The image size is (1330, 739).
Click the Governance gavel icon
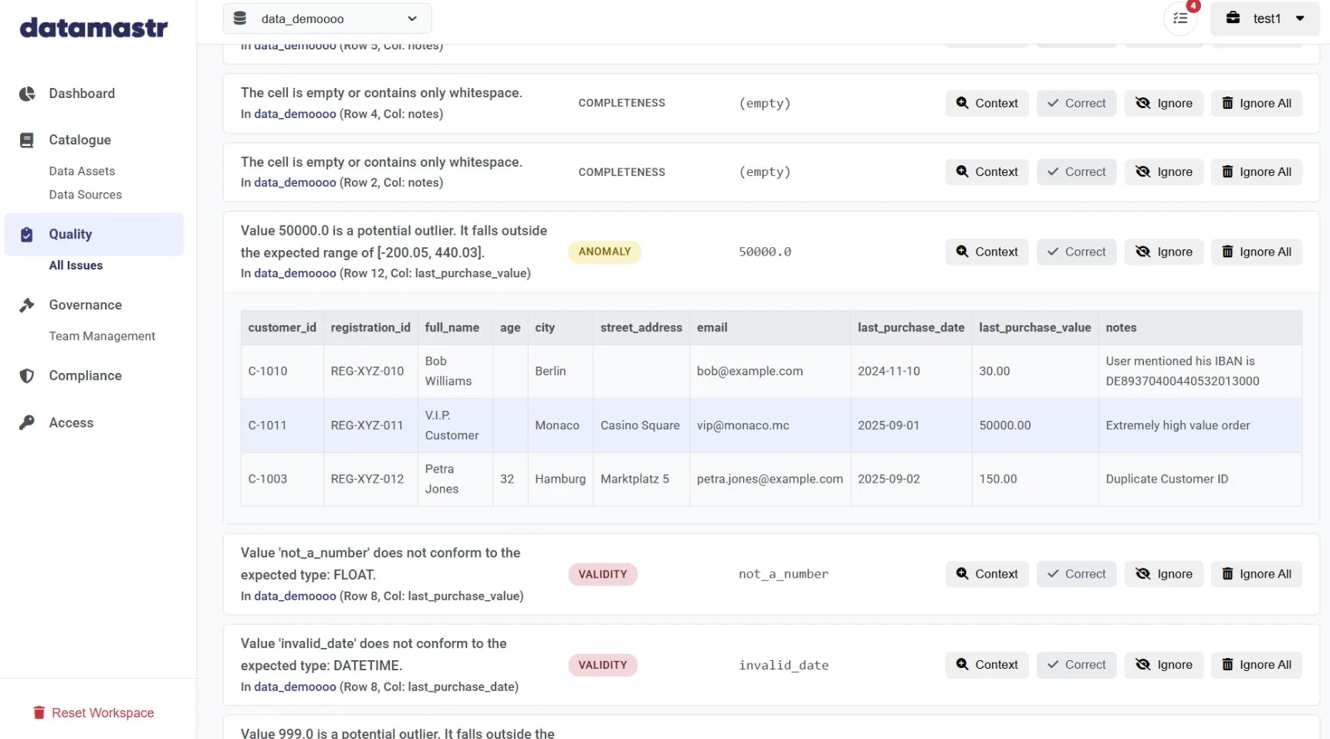tap(27, 305)
